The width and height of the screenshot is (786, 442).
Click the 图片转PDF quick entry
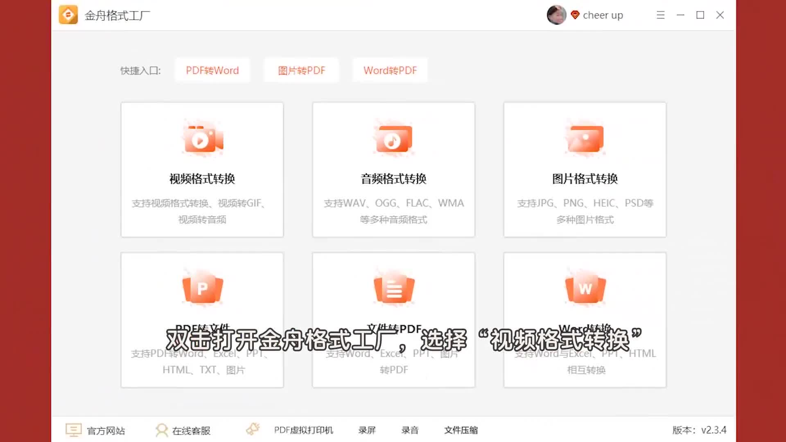301,70
